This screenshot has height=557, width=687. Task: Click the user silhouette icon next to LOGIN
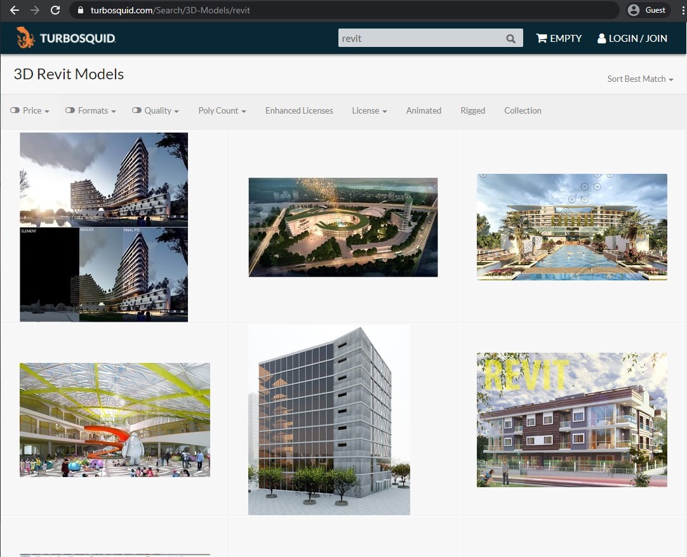click(601, 38)
